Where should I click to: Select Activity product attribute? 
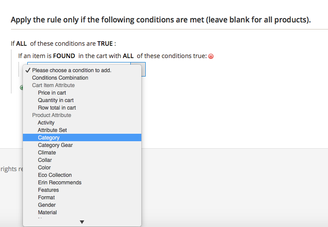pos(46,123)
